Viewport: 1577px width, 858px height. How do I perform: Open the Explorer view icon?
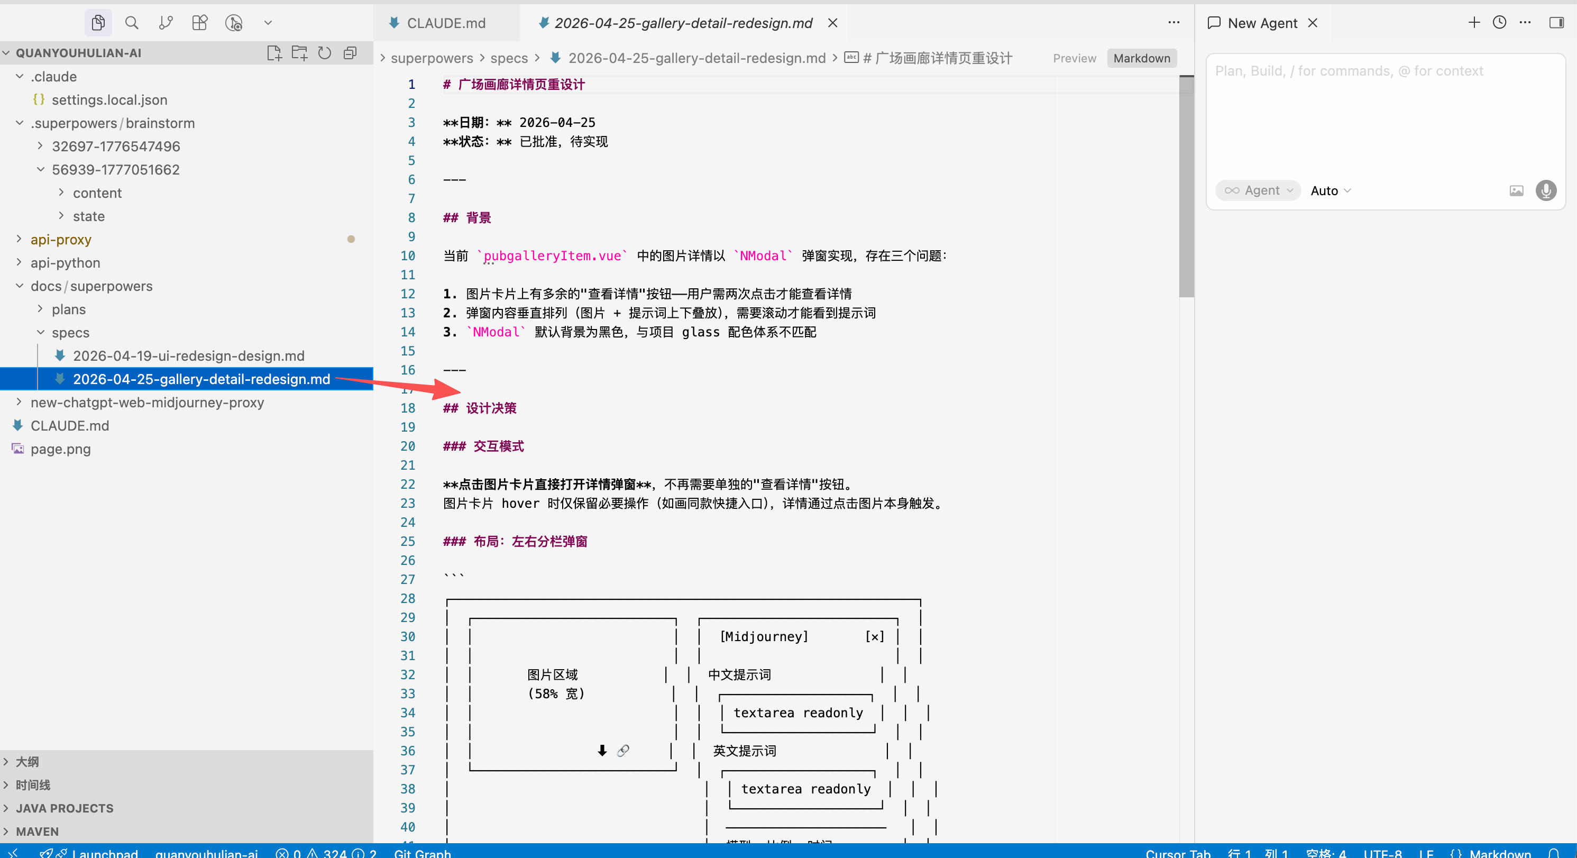[98, 23]
